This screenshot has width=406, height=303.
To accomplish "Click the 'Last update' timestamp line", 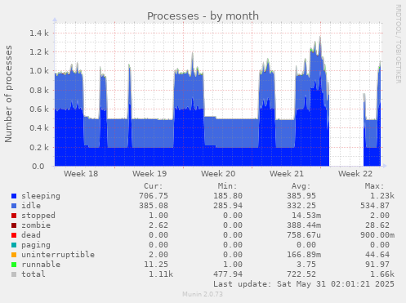I will [304, 284].
